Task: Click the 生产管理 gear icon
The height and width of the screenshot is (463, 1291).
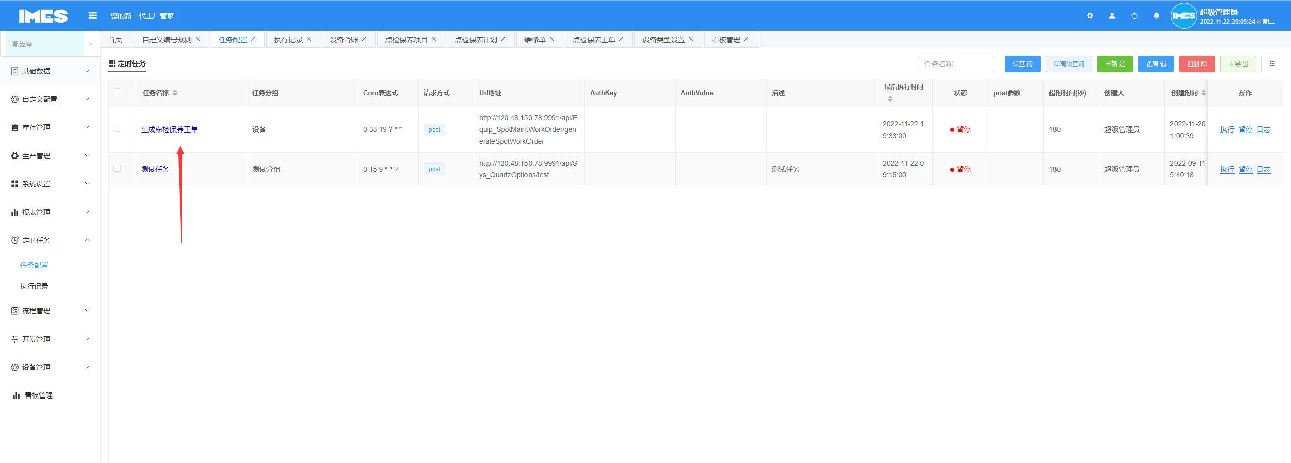Action: [x=15, y=156]
